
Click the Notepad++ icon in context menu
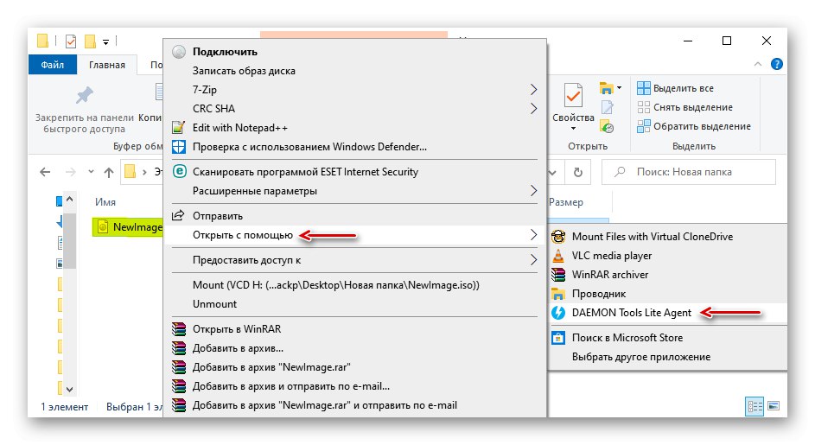pos(179,127)
